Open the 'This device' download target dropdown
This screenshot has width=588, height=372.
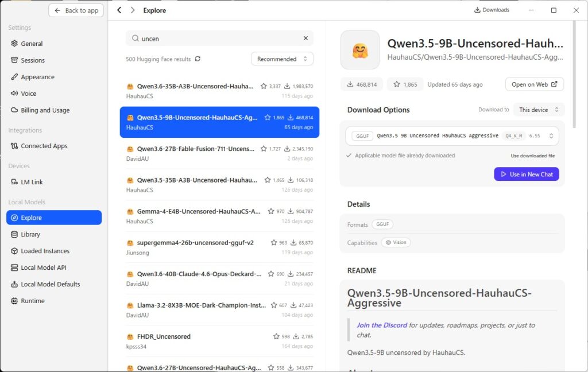(539, 110)
